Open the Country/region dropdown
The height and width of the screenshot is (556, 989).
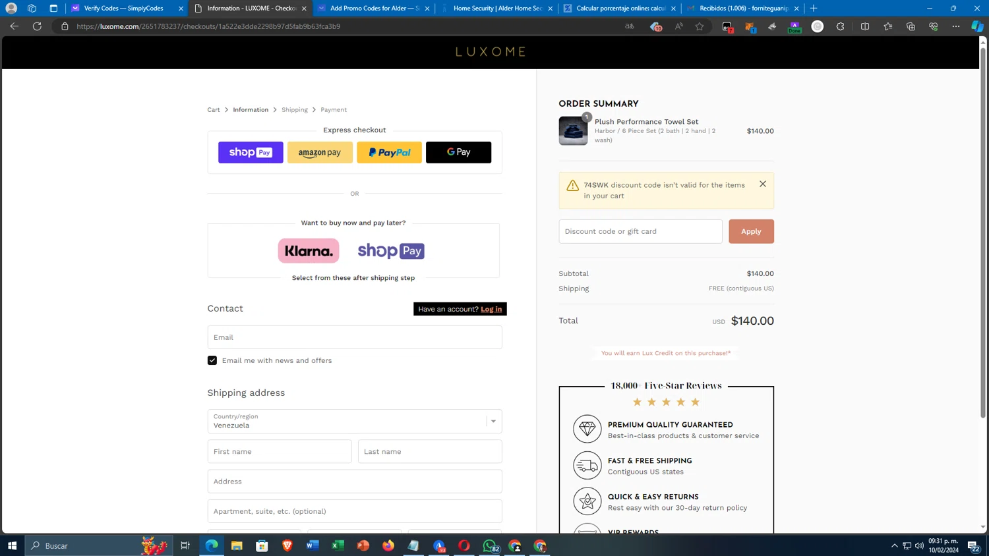[355, 422]
